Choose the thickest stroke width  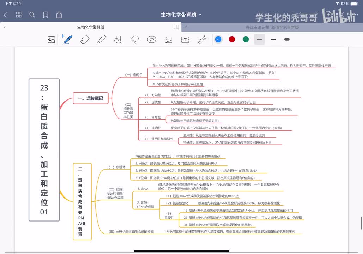click(287, 40)
